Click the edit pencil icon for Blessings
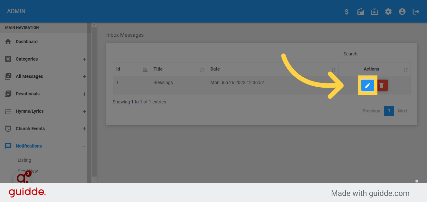427x202 pixels. [x=367, y=85]
